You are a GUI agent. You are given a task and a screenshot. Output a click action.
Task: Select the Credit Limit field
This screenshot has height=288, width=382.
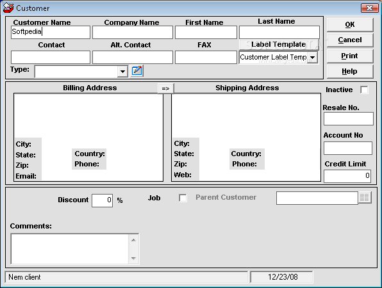click(347, 176)
